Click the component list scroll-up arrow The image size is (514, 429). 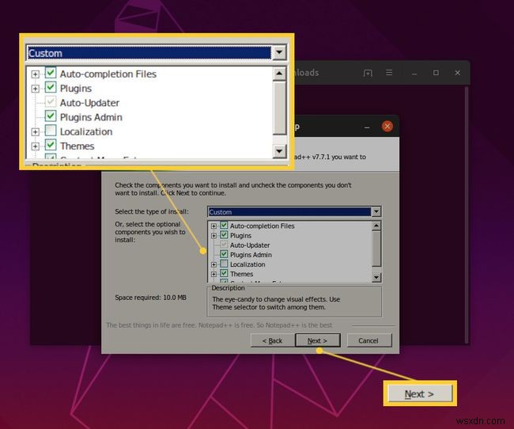tap(376, 226)
